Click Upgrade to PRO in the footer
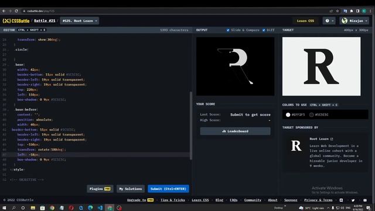Image resolution: width=375 pixels, height=211 pixels. coord(140,200)
